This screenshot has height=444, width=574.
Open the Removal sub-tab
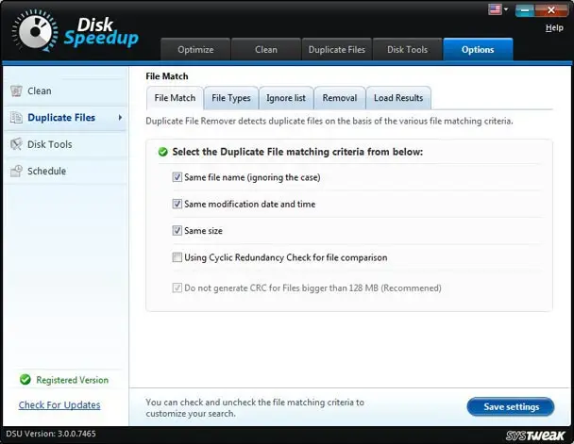click(340, 98)
